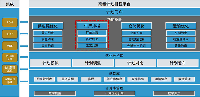The height and width of the screenshot is (97, 200).
Task: Click the arrow beside 仓储管理系统
Action: (24, 69)
